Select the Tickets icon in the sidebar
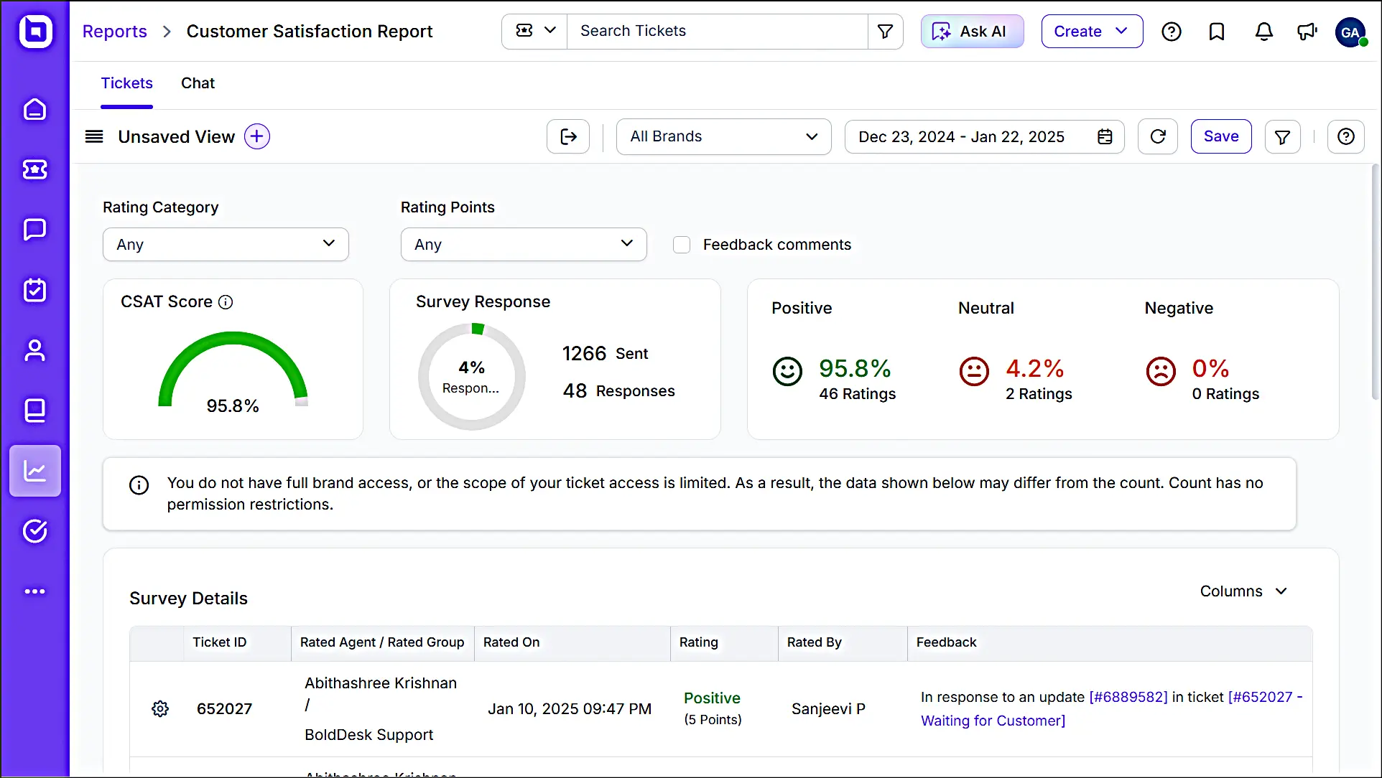The image size is (1382, 778). click(x=34, y=169)
